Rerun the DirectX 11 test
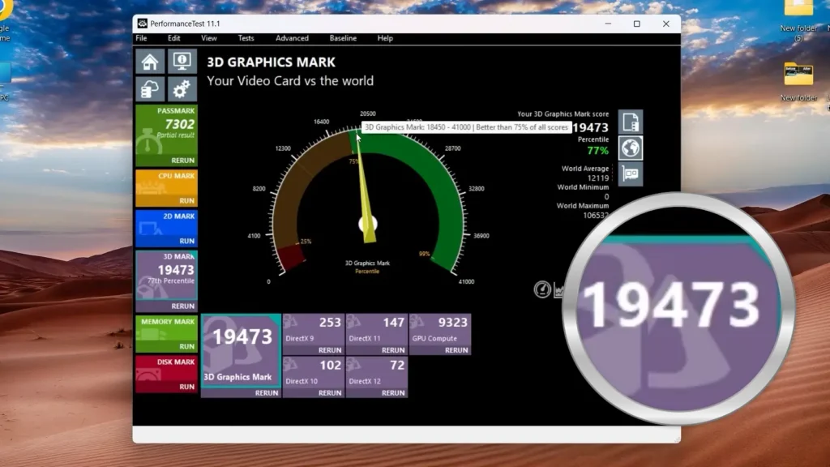This screenshot has width=830, height=467. pos(393,350)
